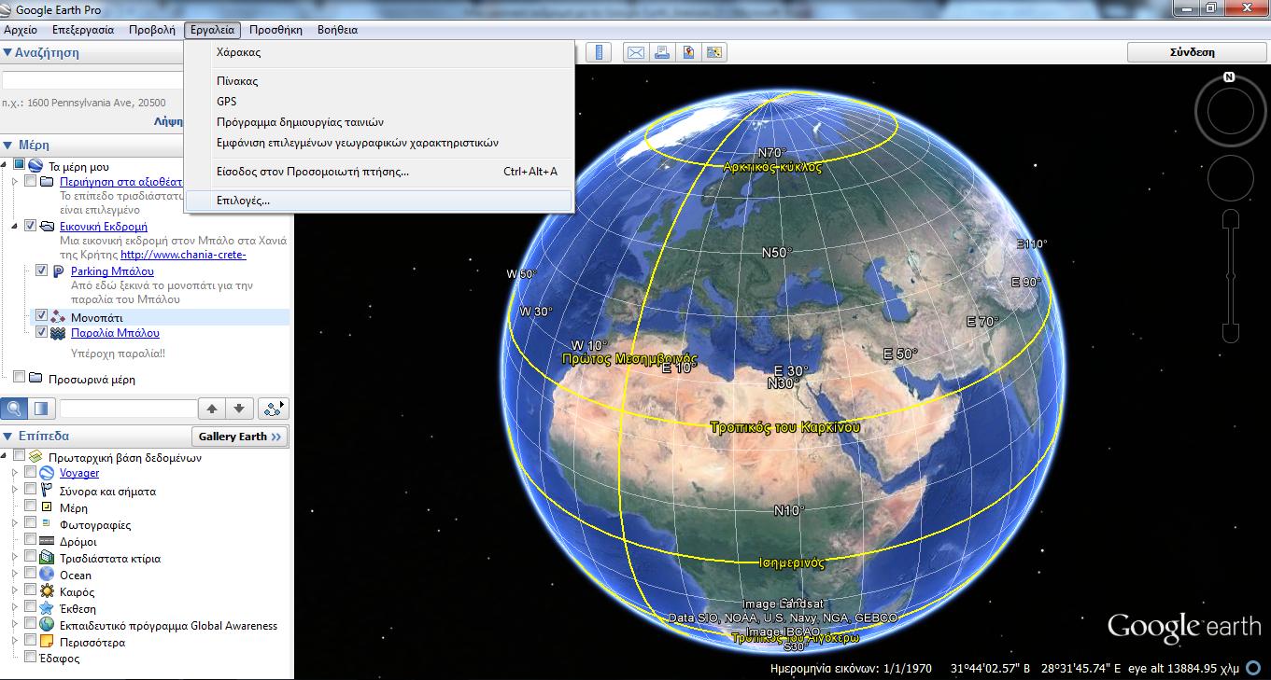Click the places filter input field

(x=129, y=409)
